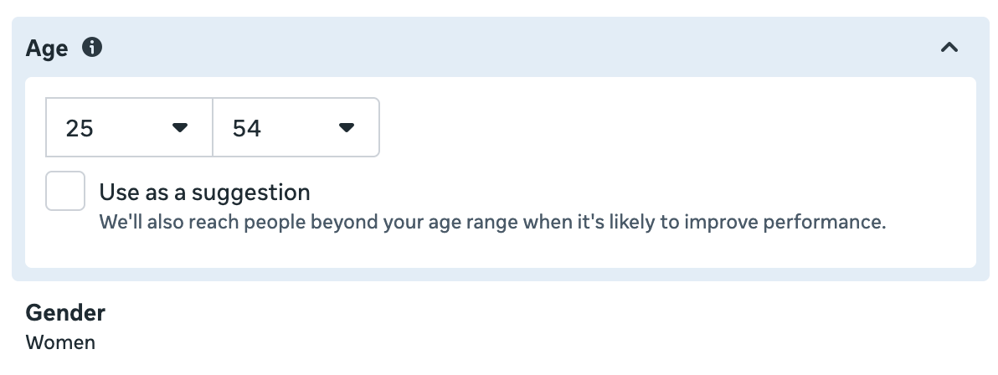Click the Age info icon
Viewport: 998px width, 375px height.
pos(91,47)
